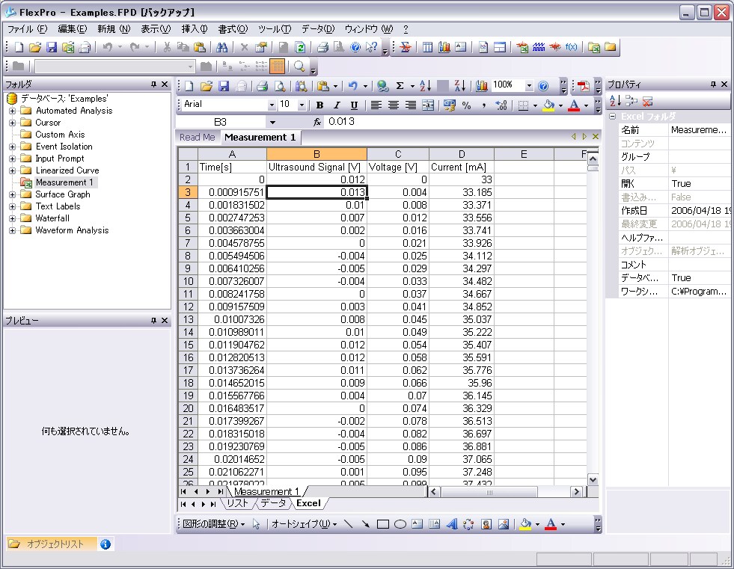Open the 図形の調整(R) button menu
This screenshot has height=569, width=734.
click(x=214, y=524)
